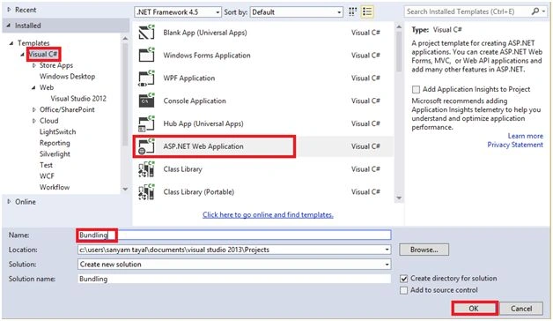Choose the Windows Forms Application template icon
The width and height of the screenshot is (553, 321).
point(146,55)
